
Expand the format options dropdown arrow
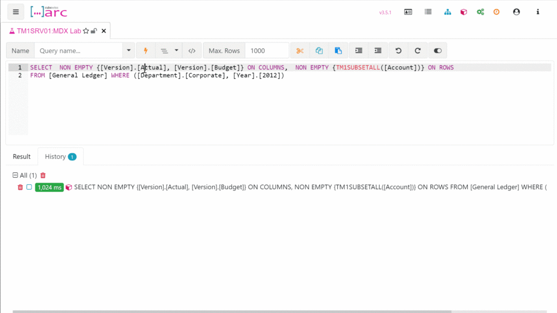(x=176, y=51)
